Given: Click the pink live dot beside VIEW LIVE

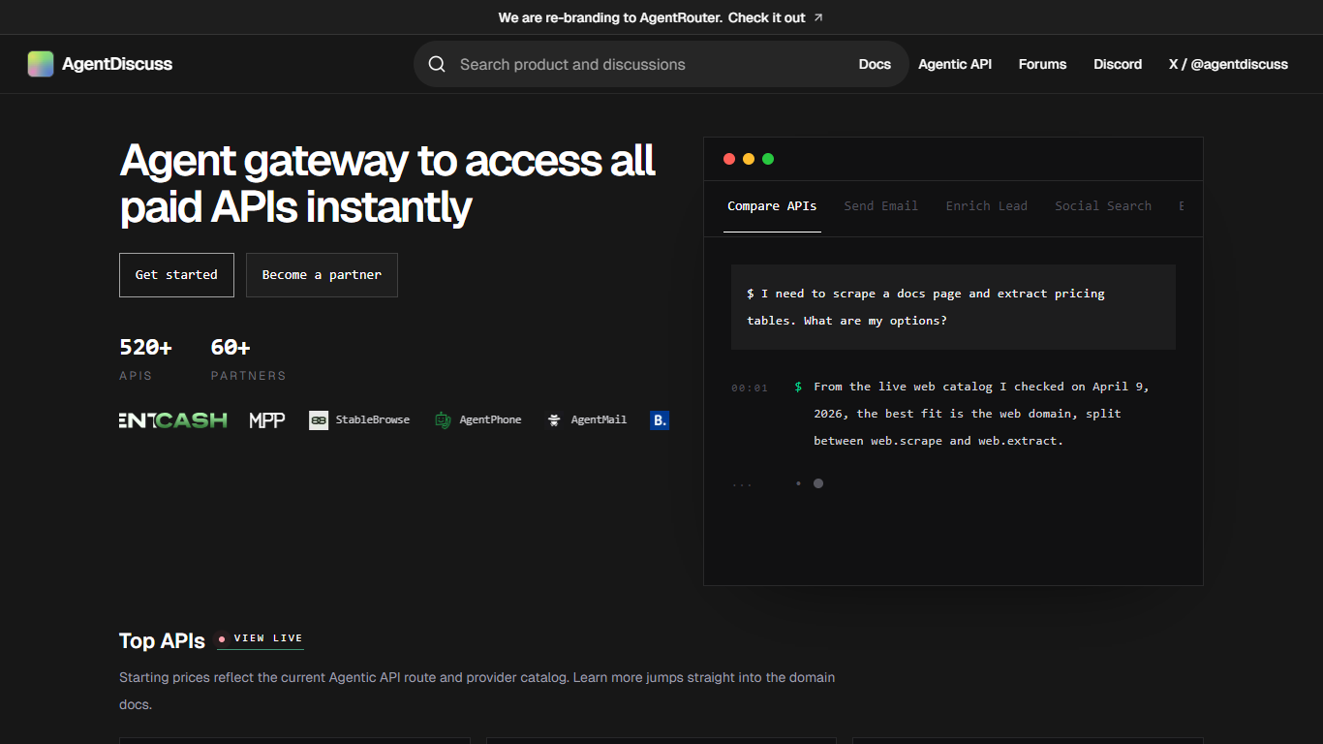Looking at the screenshot, I should pos(222,638).
